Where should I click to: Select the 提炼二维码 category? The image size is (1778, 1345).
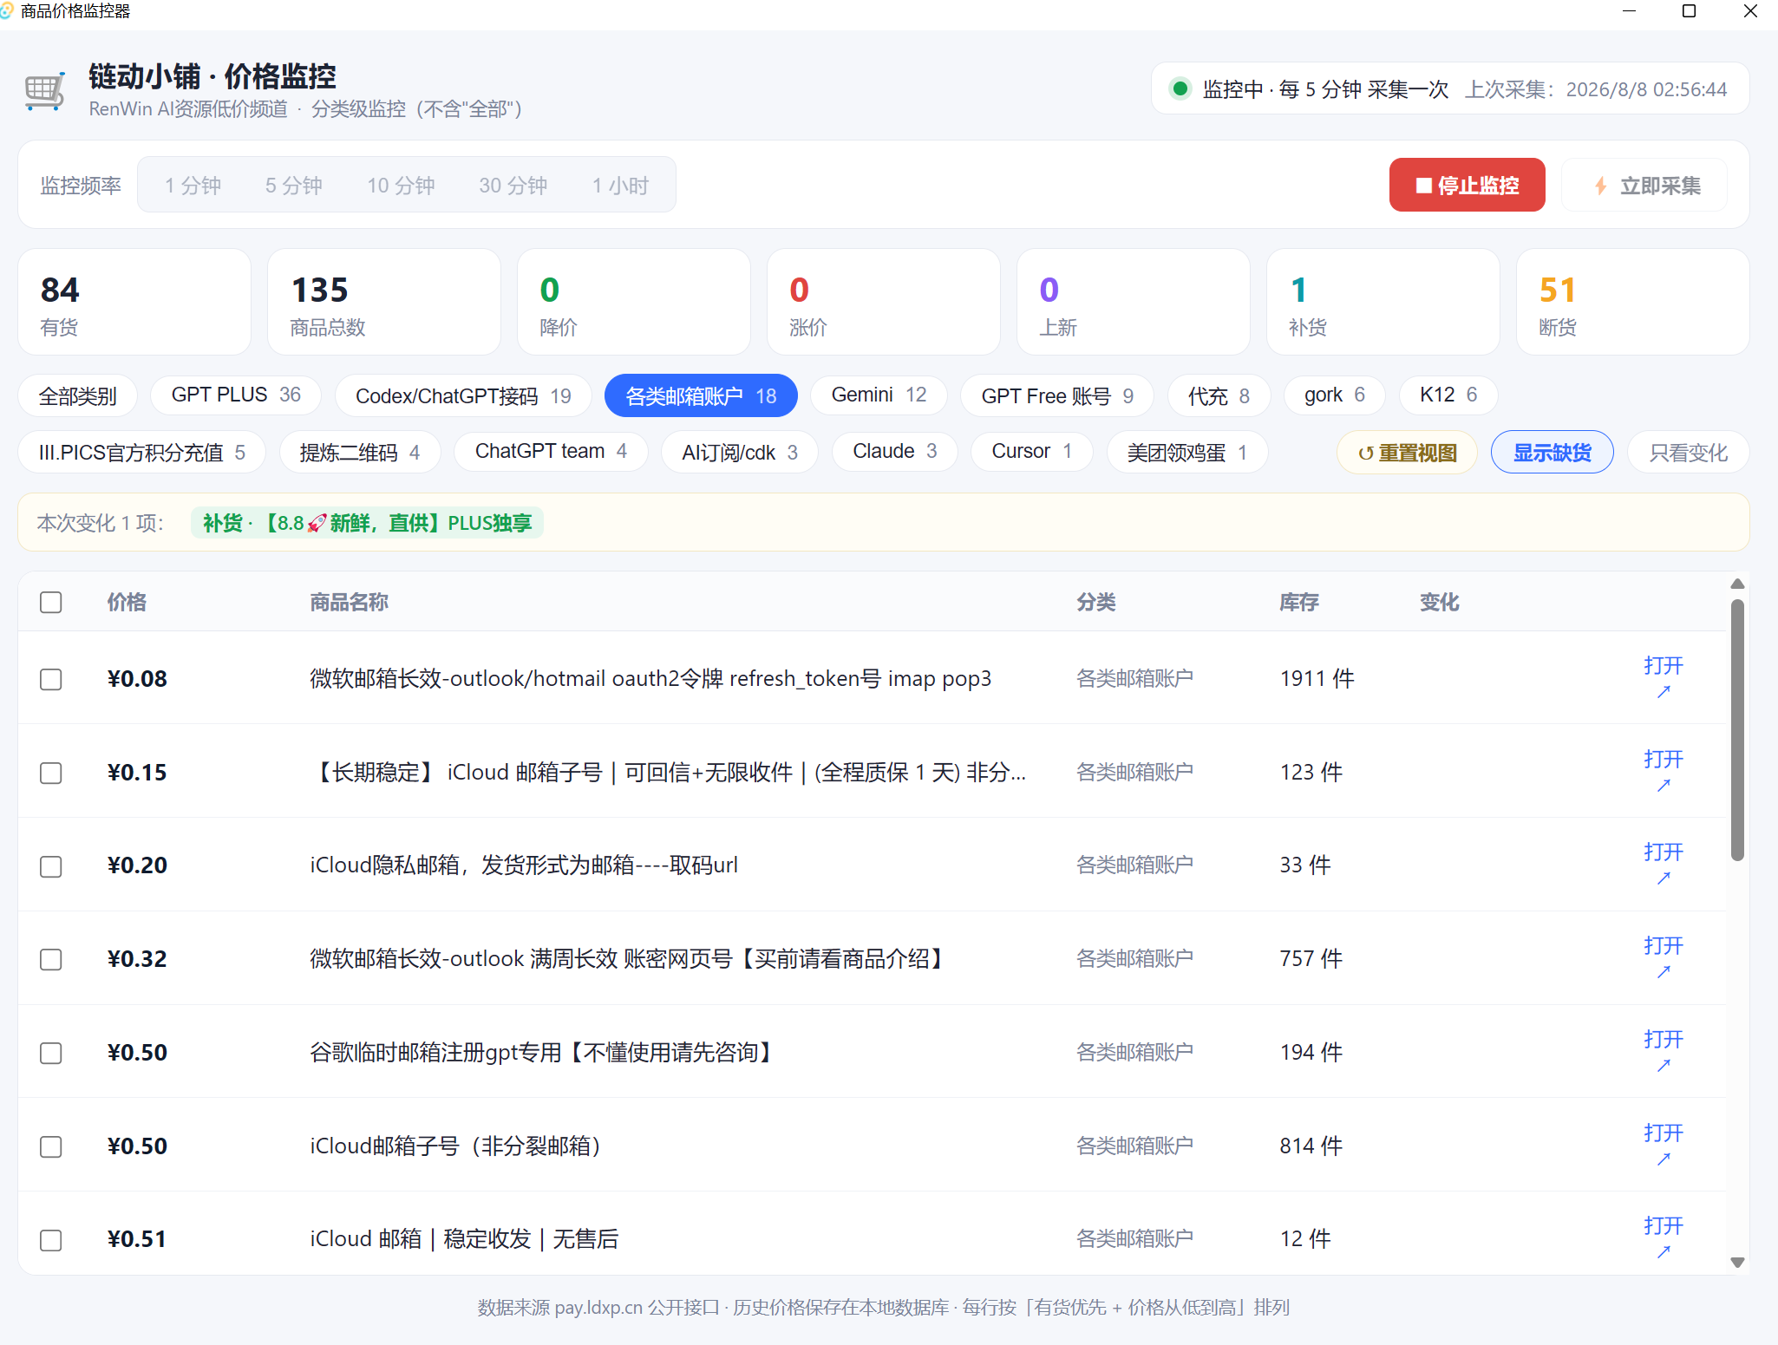pos(360,453)
